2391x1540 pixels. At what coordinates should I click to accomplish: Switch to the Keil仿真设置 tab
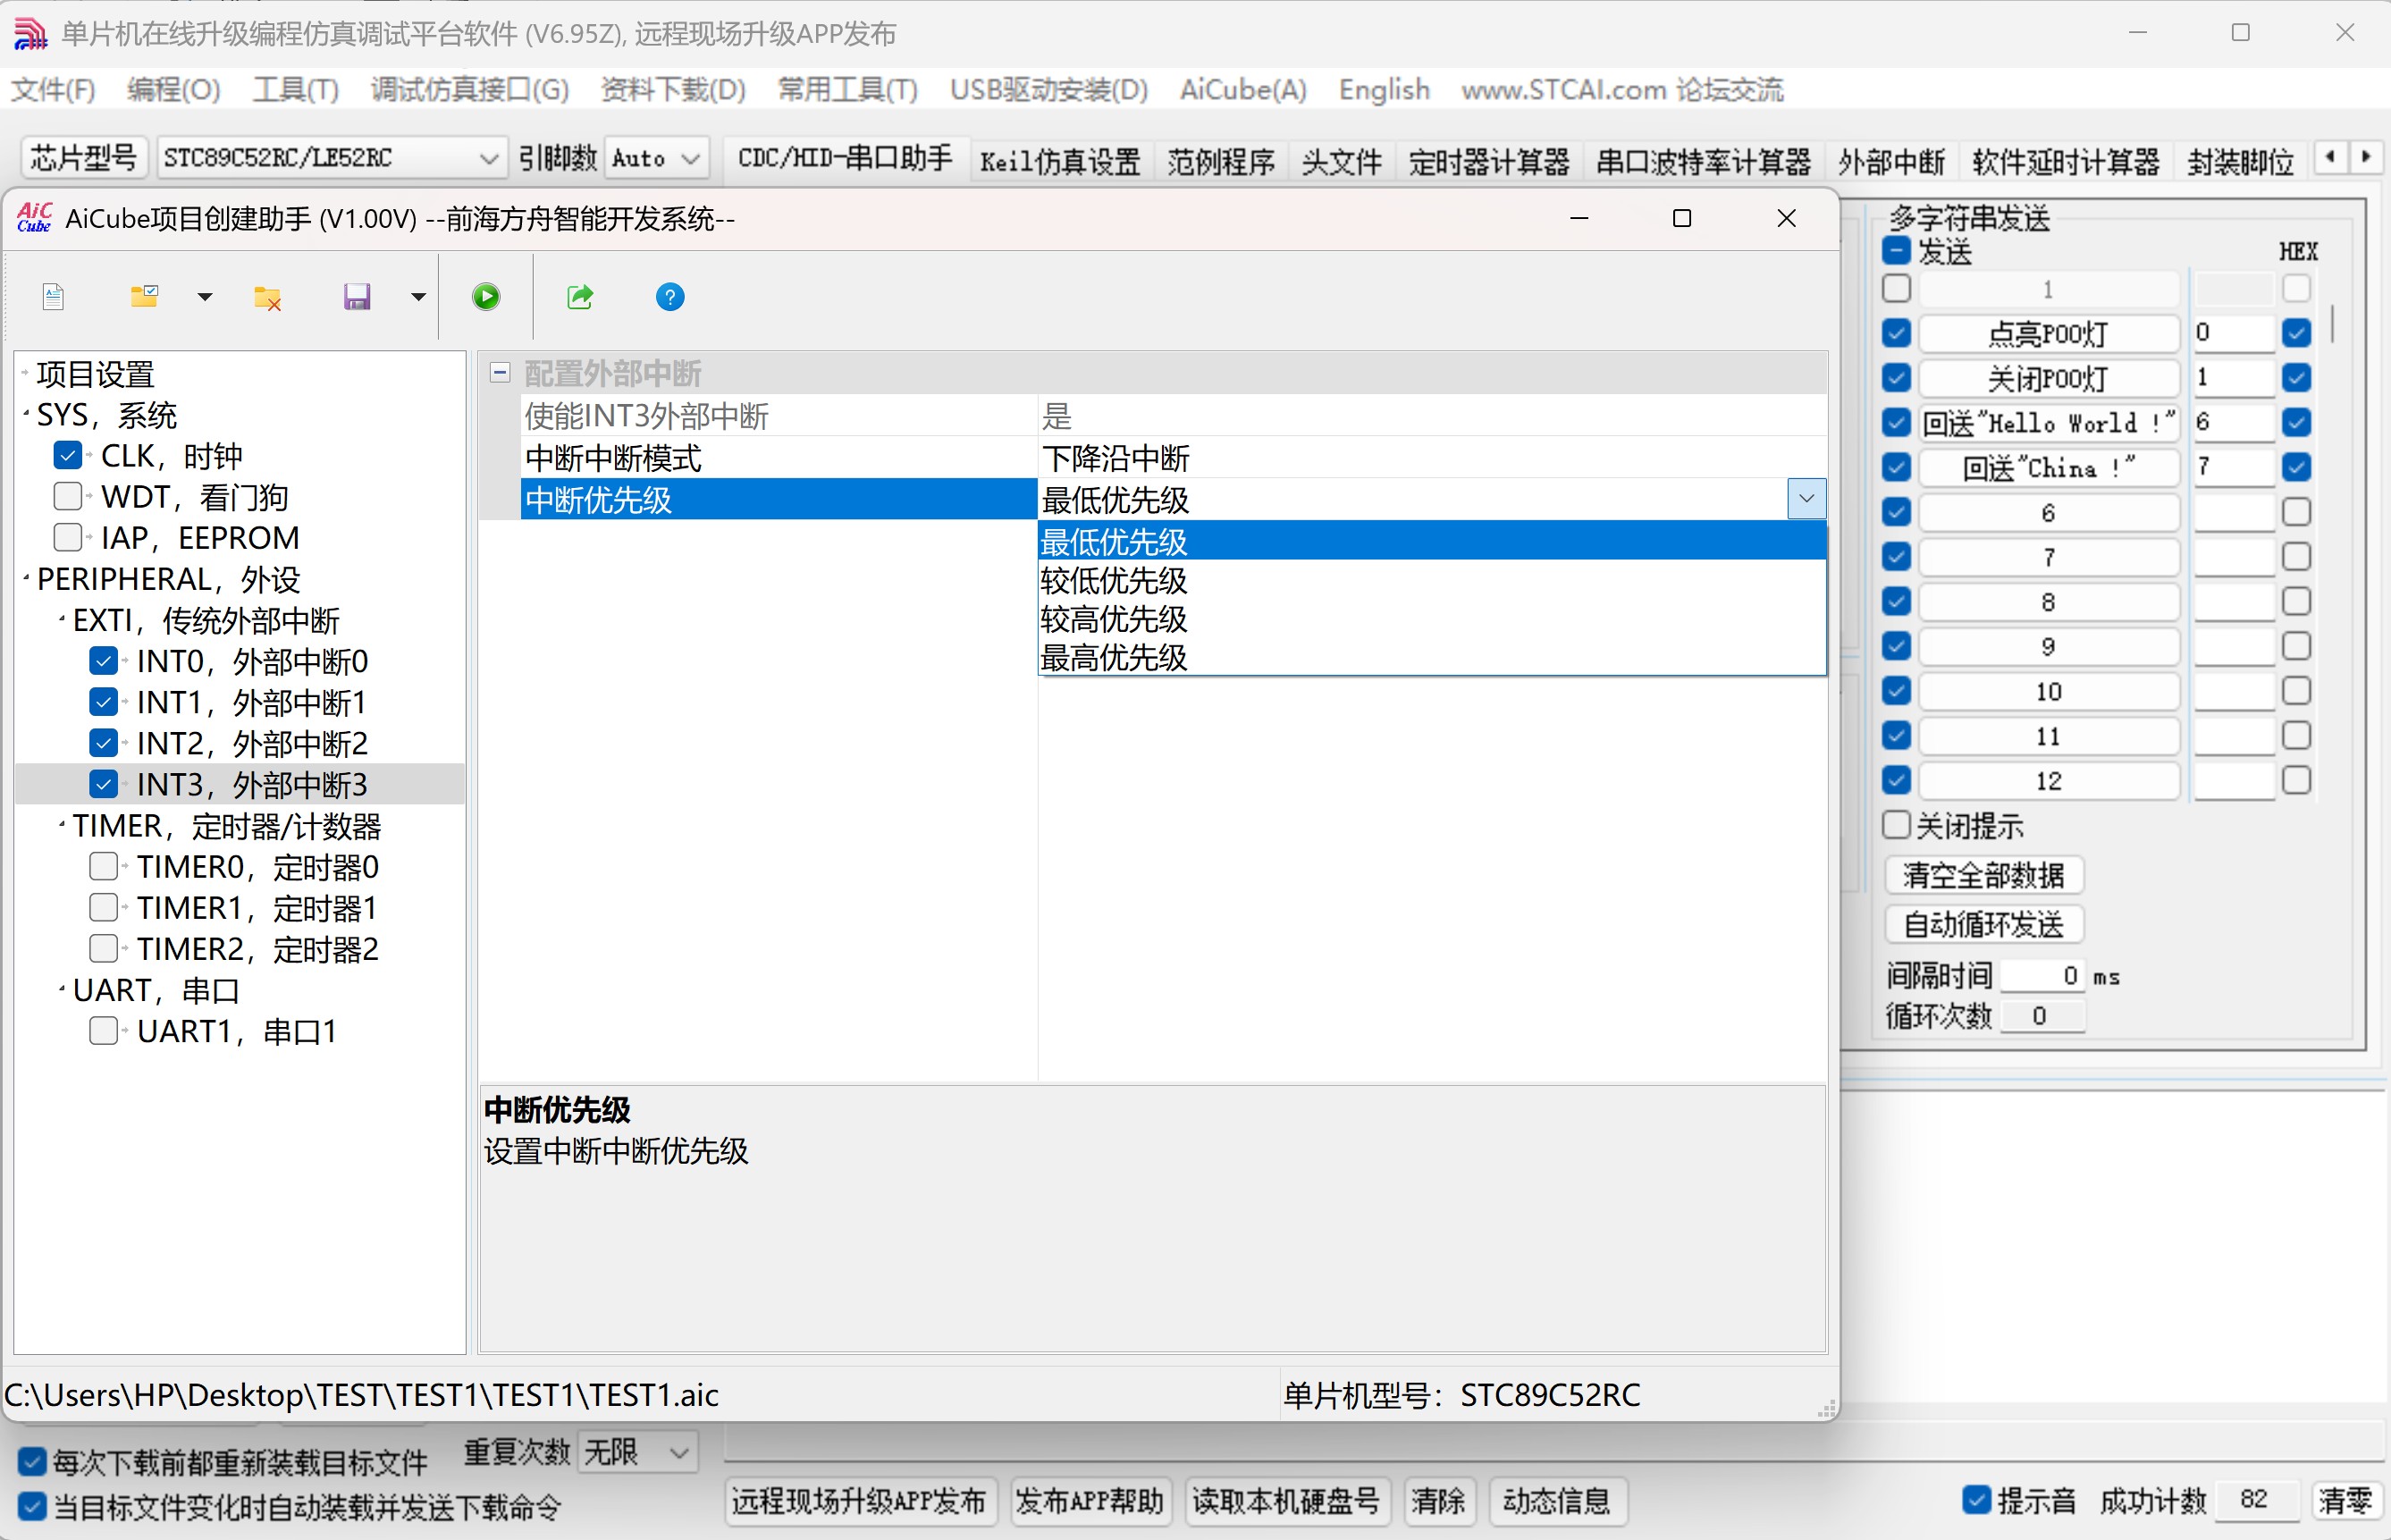[1060, 161]
